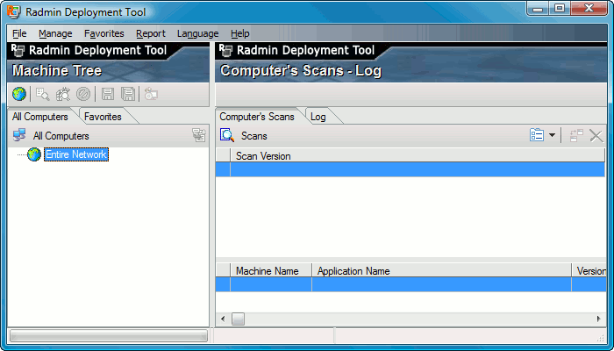Click the server list icon in All Computers header
The image size is (614, 351).
[x=199, y=135]
